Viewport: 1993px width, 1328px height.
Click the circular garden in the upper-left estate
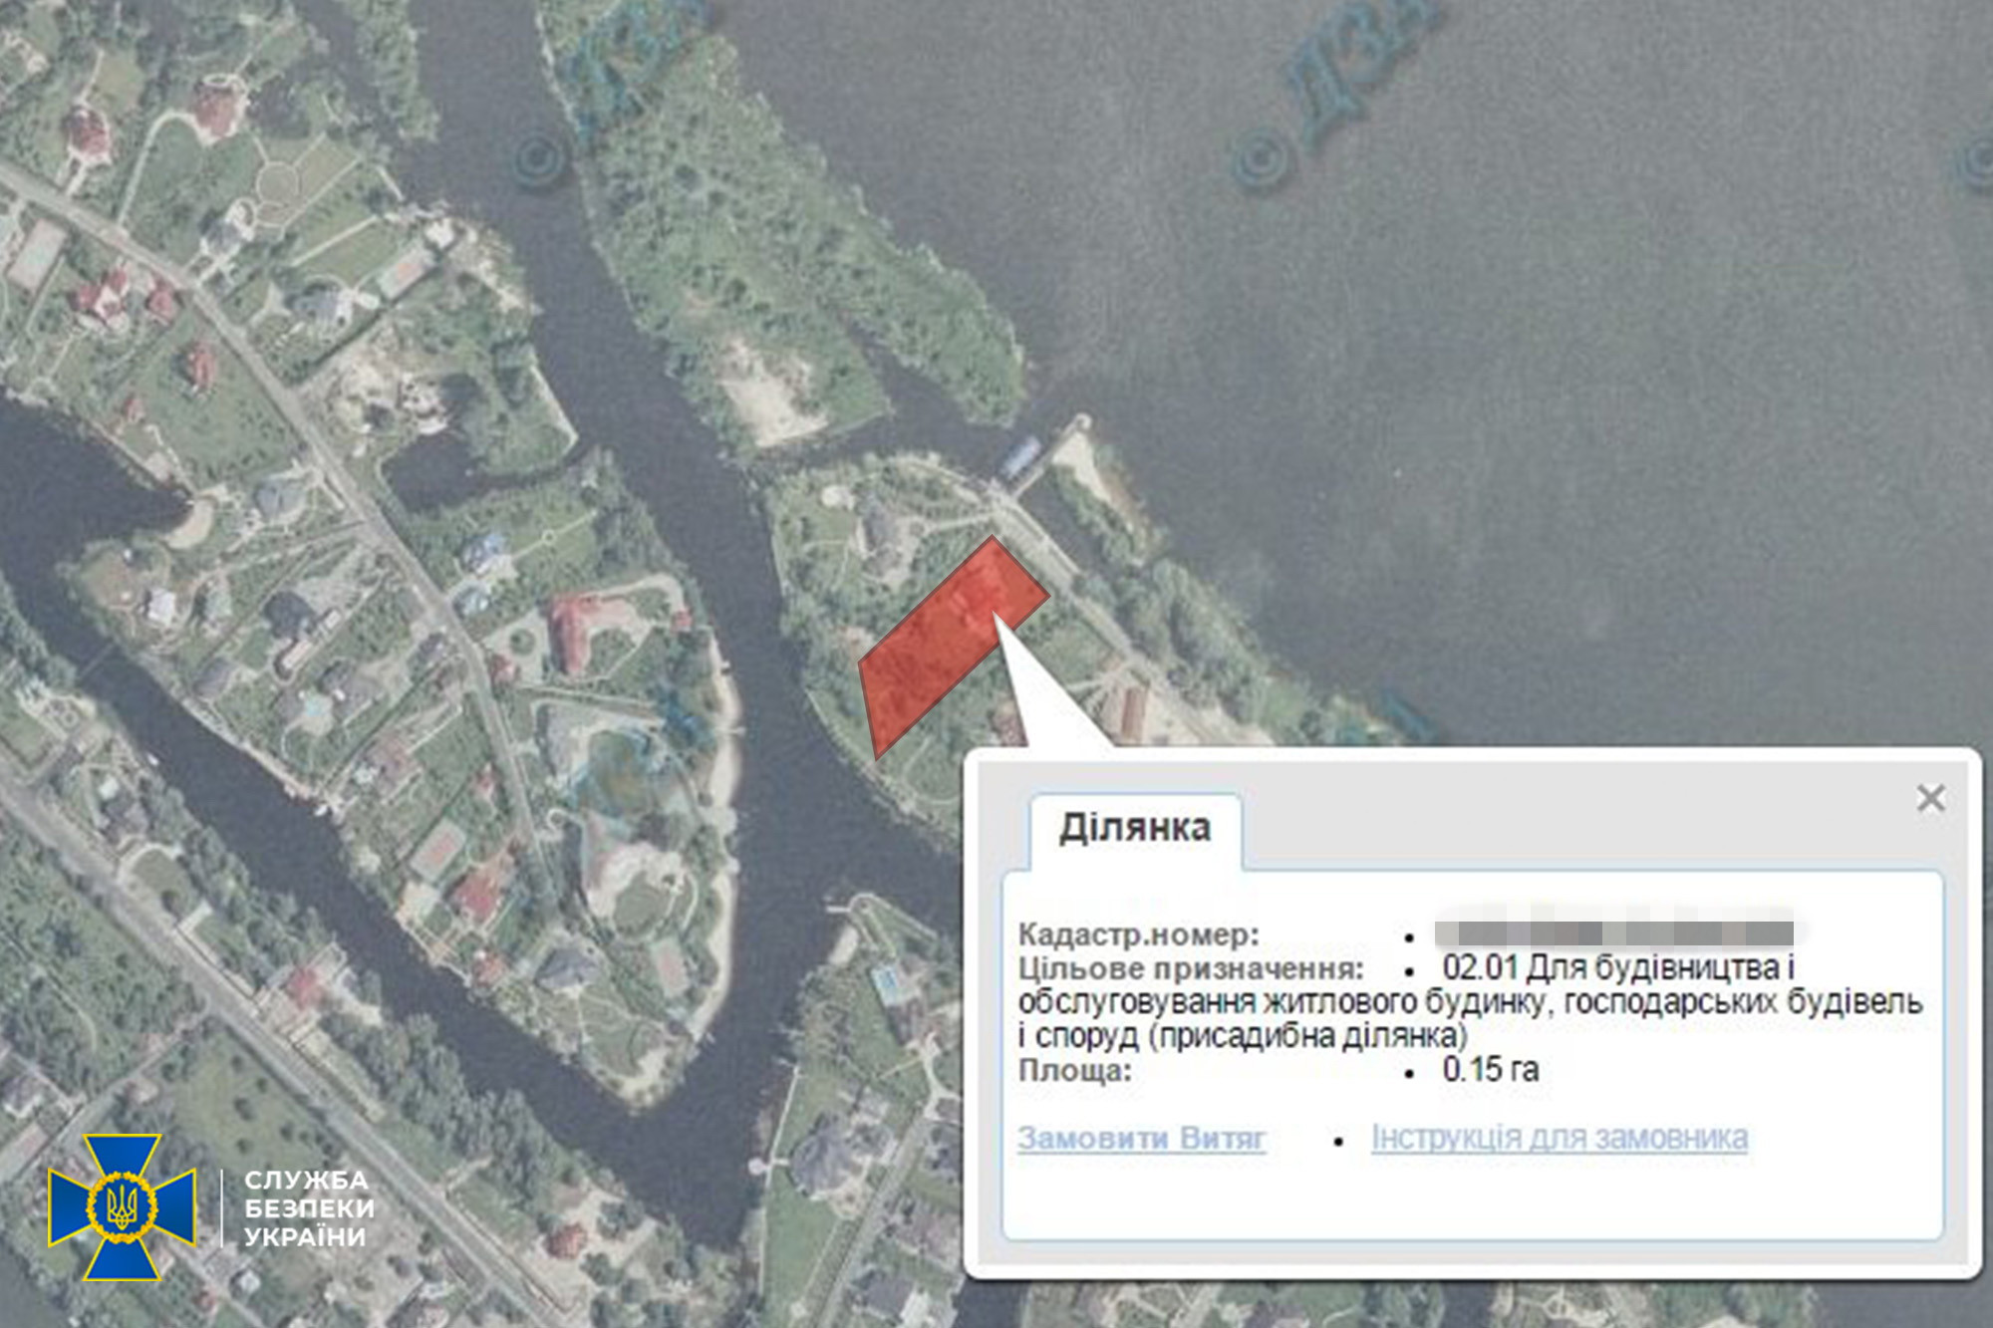[x=278, y=184]
